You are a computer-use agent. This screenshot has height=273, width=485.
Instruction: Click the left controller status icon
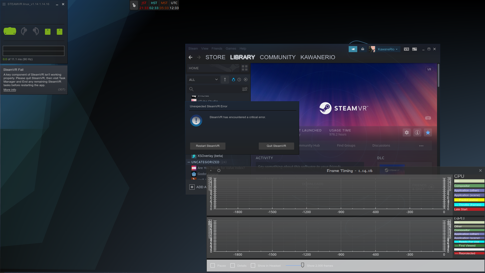24,31
